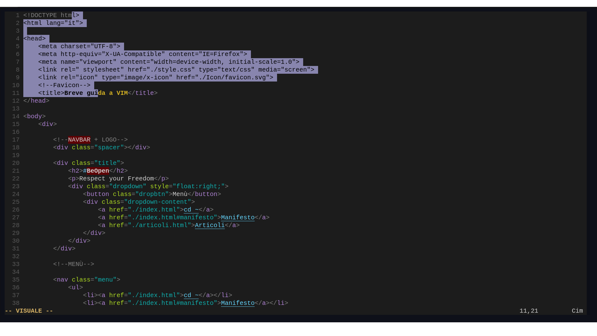Click the float:right; style value

tap(199, 186)
